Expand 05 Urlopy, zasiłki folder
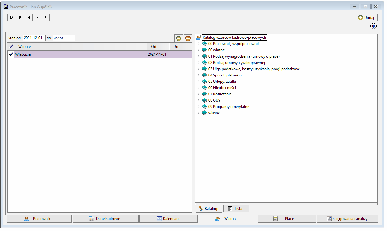The height and width of the screenshot is (231, 387). coord(198,82)
